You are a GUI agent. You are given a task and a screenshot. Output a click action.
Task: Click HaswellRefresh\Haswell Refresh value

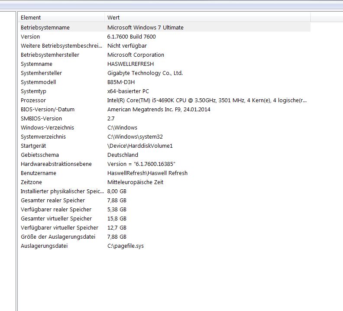point(147,173)
